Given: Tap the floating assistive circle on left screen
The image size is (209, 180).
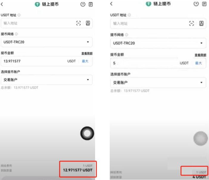Looking at the screenshot, I should (87, 133).
